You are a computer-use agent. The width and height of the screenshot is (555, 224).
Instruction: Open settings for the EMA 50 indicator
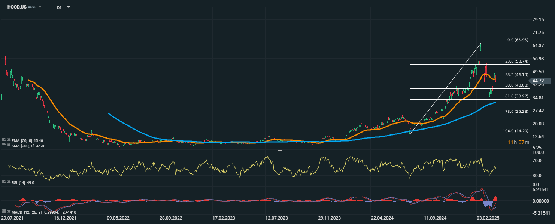tap(4, 140)
